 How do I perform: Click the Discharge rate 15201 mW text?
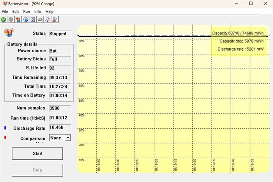241,49
